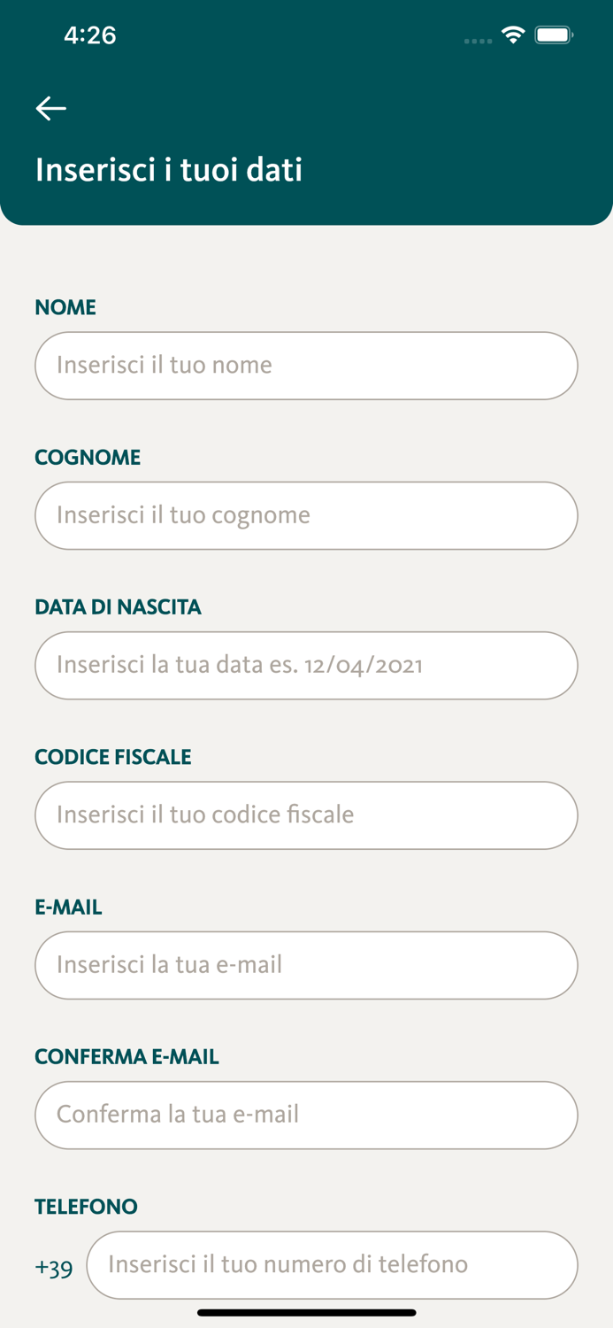Click the date field with example 12/04/2021
This screenshot has width=613, height=1328.
click(x=306, y=665)
